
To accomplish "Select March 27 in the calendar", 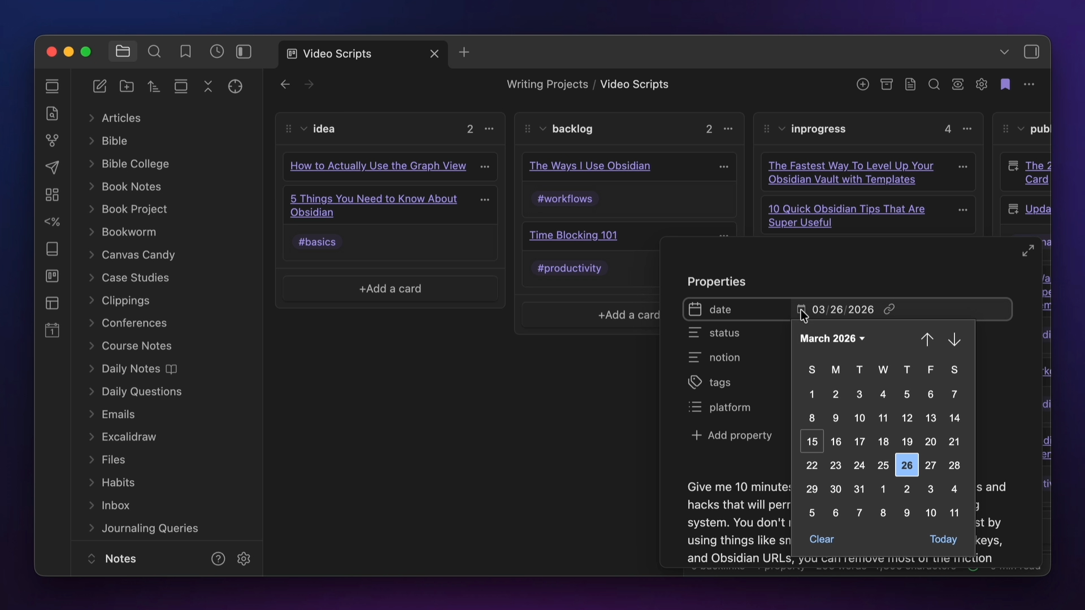I will pos(931,466).
